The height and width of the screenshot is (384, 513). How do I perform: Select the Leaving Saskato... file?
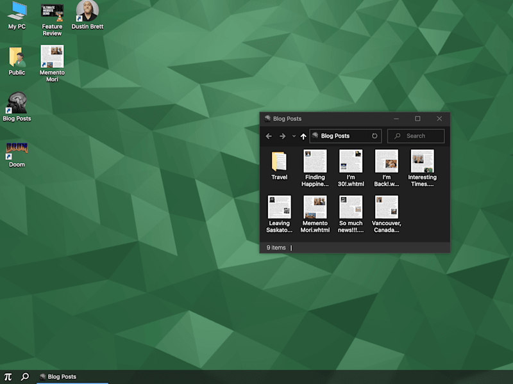pos(279,214)
